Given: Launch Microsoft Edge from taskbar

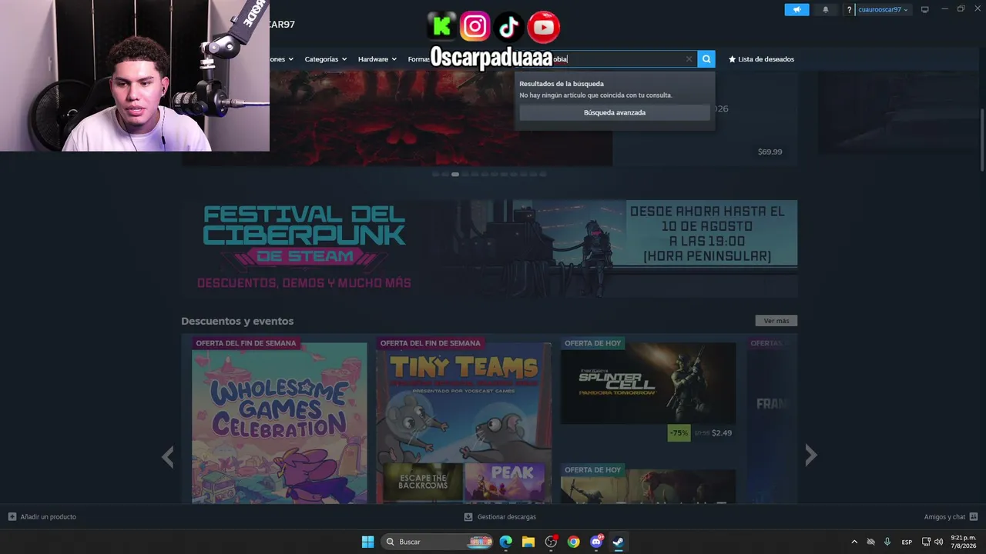Looking at the screenshot, I should tap(505, 542).
